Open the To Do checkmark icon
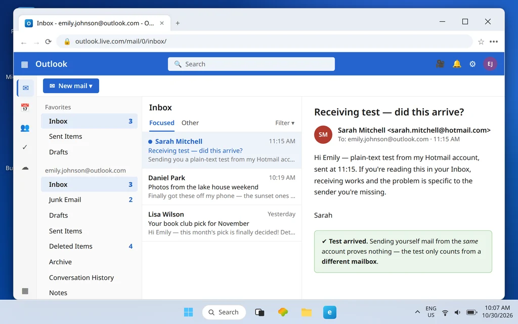The width and height of the screenshot is (518, 324). point(25,147)
